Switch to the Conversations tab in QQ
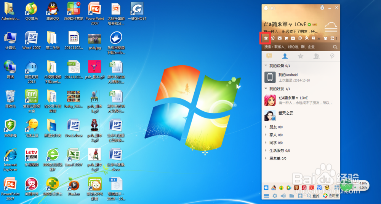The image size is (381, 204). (269, 56)
